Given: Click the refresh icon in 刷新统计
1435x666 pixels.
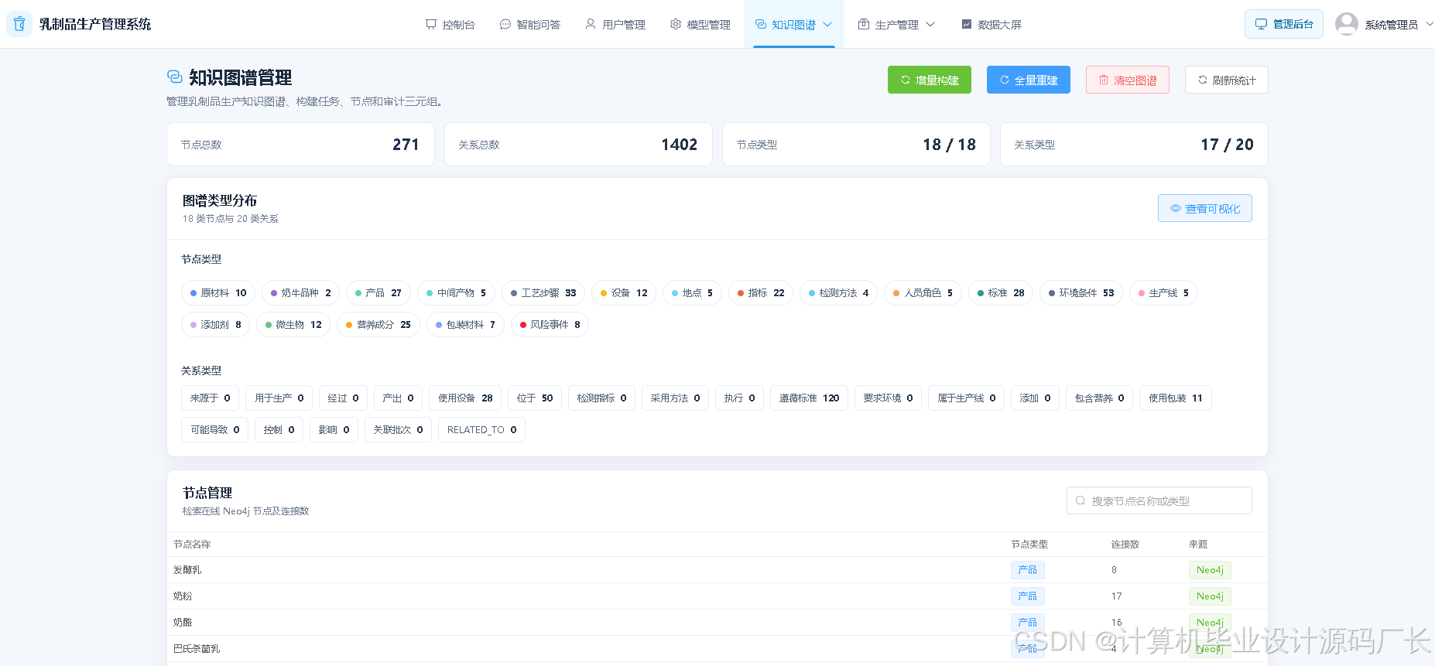Looking at the screenshot, I should pyautogui.click(x=1203, y=80).
